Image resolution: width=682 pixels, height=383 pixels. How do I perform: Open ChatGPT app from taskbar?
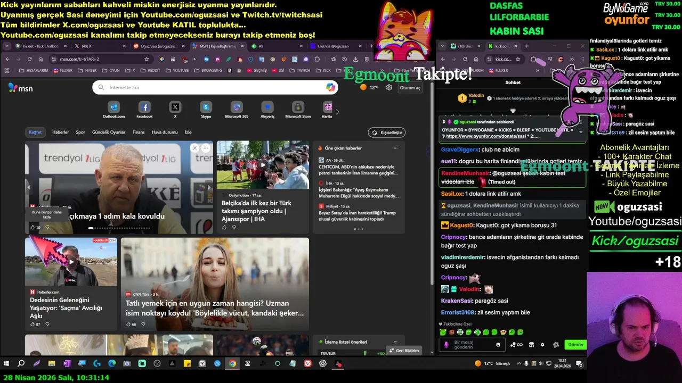(x=323, y=364)
